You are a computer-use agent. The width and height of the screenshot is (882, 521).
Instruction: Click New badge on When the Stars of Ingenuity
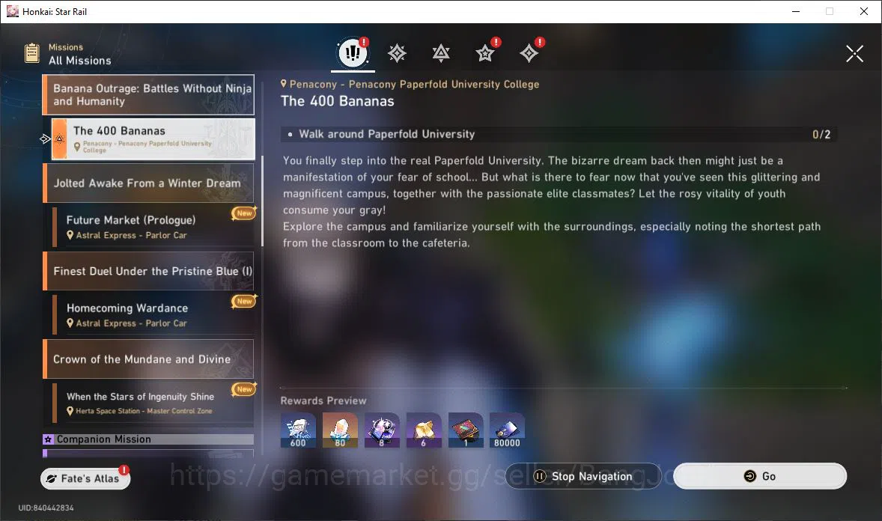[x=244, y=389]
